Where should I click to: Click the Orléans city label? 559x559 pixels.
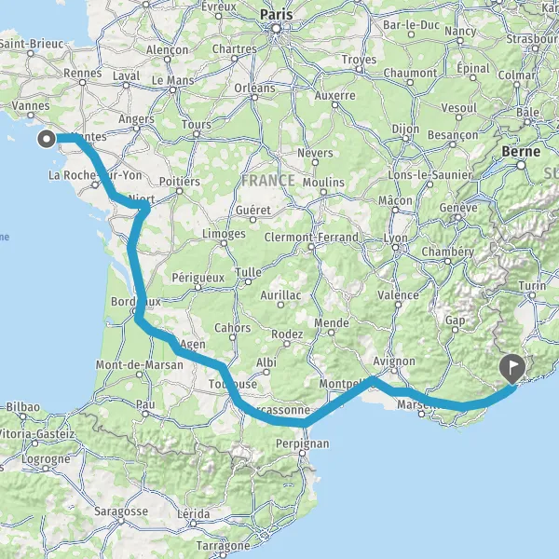[254, 89]
